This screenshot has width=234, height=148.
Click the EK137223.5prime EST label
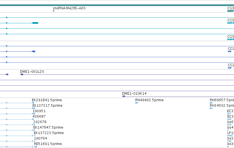pyautogui.click(x=49, y=133)
